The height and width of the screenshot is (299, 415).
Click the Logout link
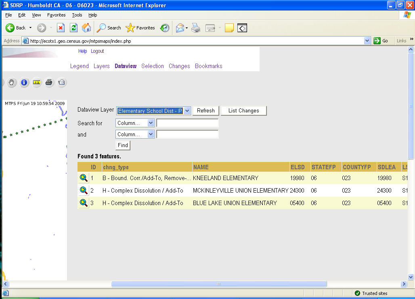click(x=97, y=51)
